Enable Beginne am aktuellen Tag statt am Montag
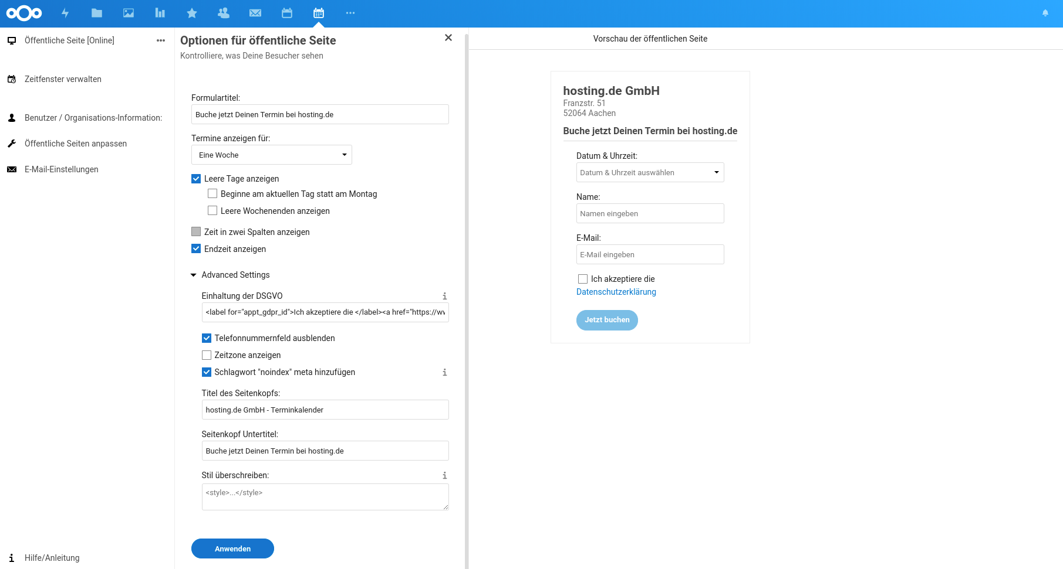Viewport: 1063px width, 569px height. pyautogui.click(x=212, y=193)
